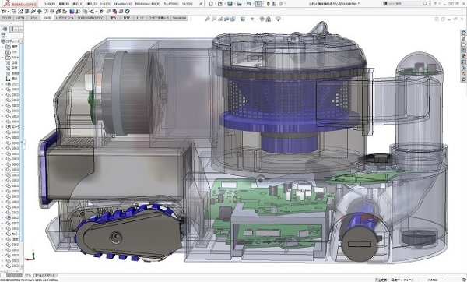Click the Open file folder icon

pos(220,4)
